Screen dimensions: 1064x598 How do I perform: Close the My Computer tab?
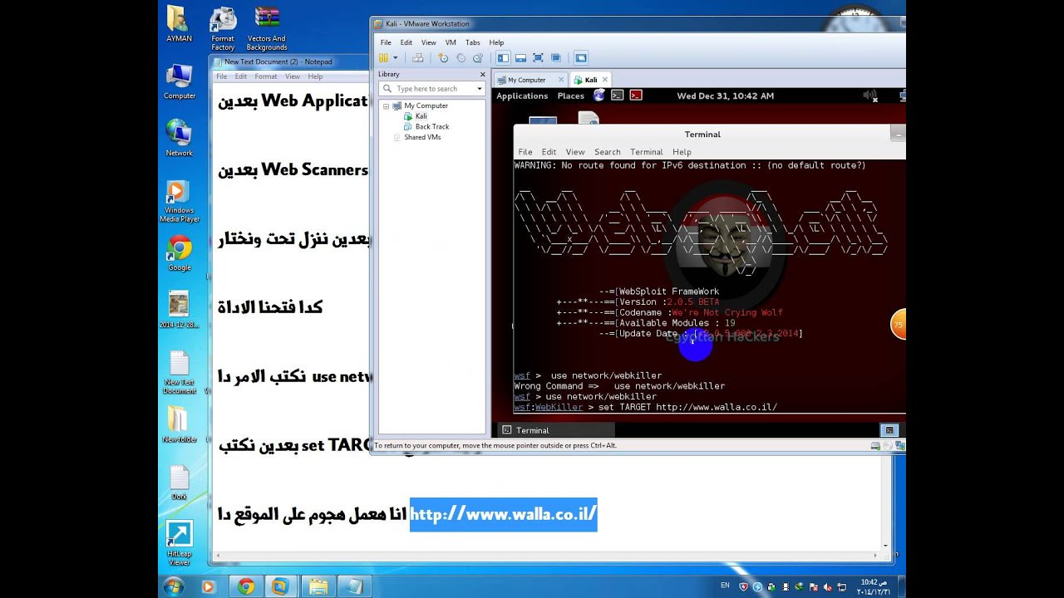click(x=561, y=80)
